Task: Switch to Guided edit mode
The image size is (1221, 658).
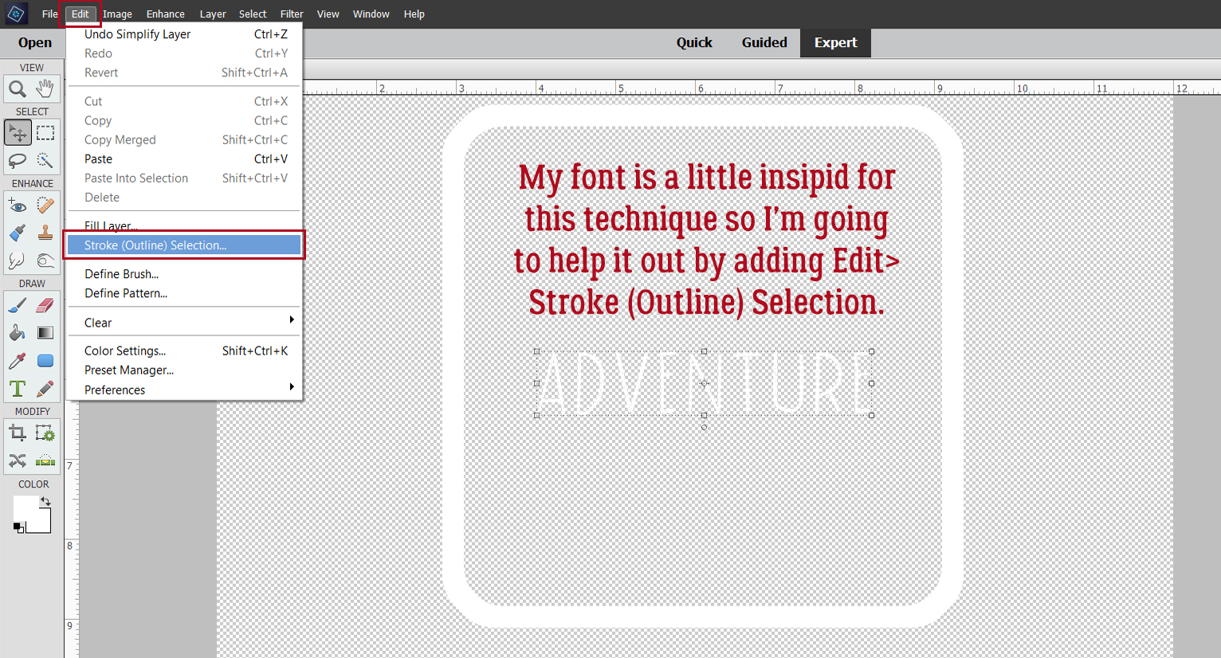Action: 764,43
